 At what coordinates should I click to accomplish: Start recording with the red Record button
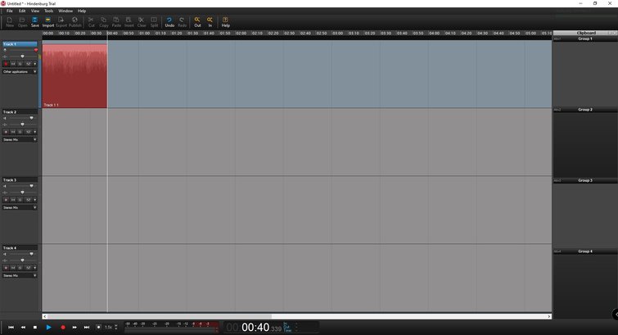tap(63, 327)
